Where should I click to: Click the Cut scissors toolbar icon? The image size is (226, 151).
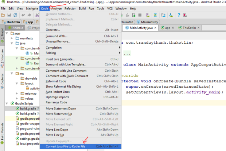pyautogui.click(x=37, y=15)
